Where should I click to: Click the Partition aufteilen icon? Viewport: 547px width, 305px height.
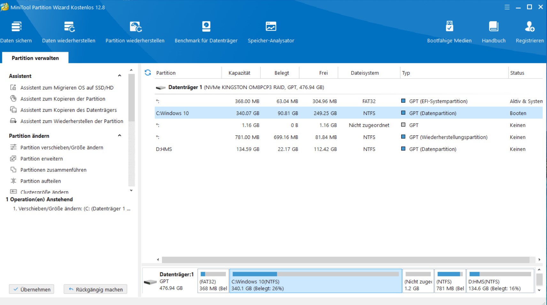pos(13,181)
